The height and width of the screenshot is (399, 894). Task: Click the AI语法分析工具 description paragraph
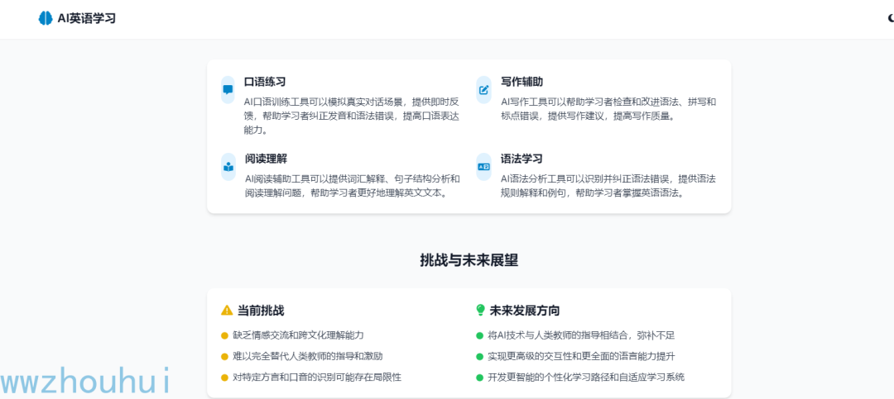click(608, 186)
